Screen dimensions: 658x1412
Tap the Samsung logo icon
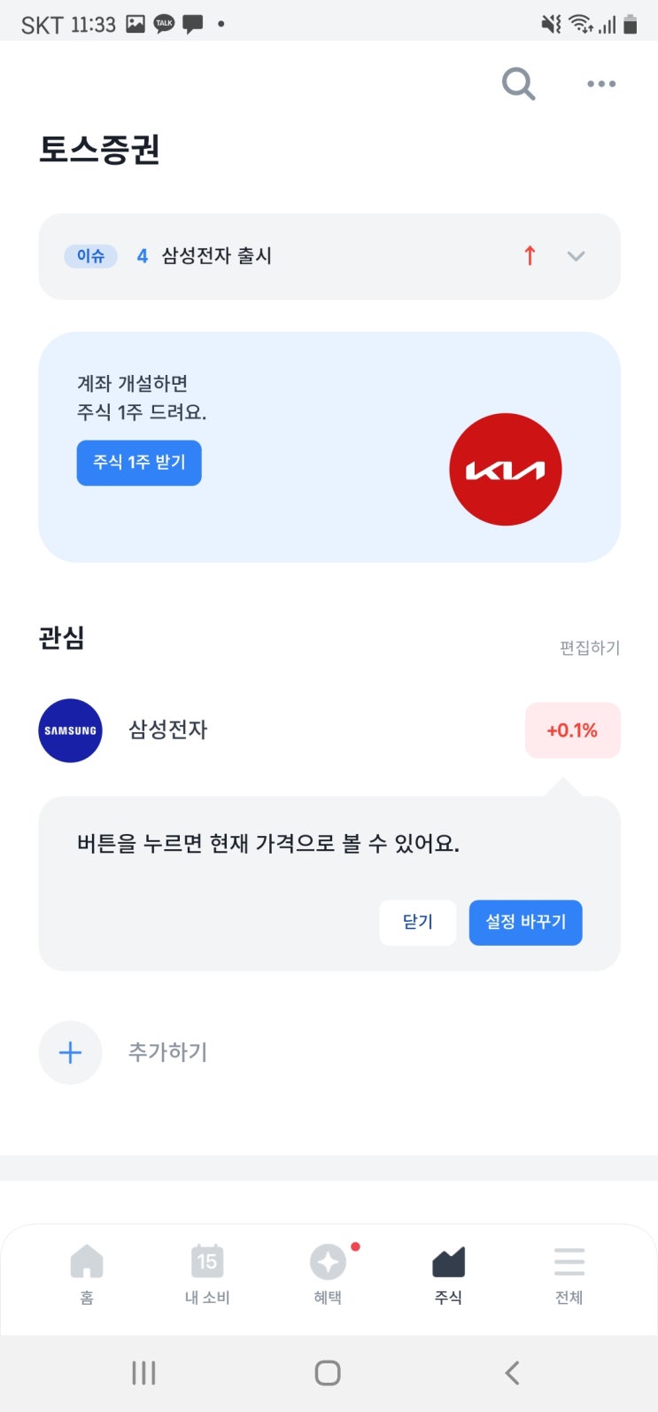point(71,730)
